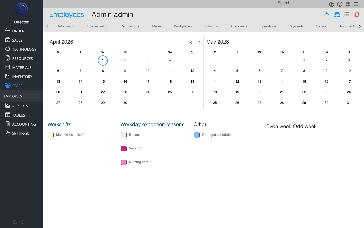
Task: Select the Changed schedule blue swatch
Action: pos(197,135)
